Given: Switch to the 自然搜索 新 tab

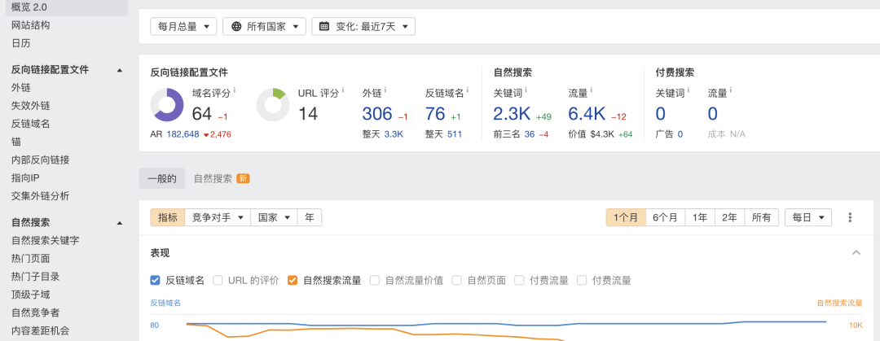Looking at the screenshot, I should (221, 179).
